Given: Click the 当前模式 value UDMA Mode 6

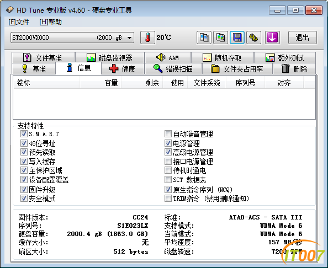Looking at the screenshot, I should [281, 234].
